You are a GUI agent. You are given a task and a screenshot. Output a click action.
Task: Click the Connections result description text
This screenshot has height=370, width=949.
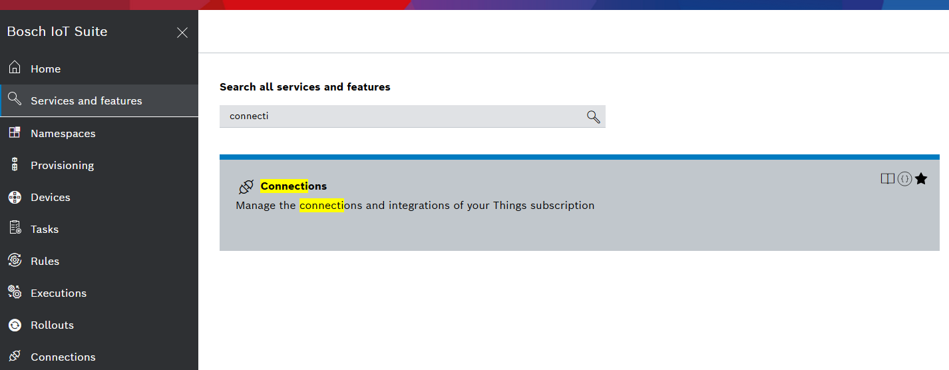[415, 206]
